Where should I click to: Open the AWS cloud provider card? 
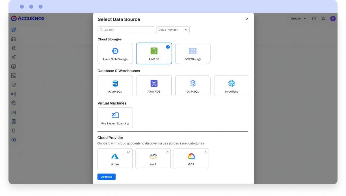[x=153, y=159]
